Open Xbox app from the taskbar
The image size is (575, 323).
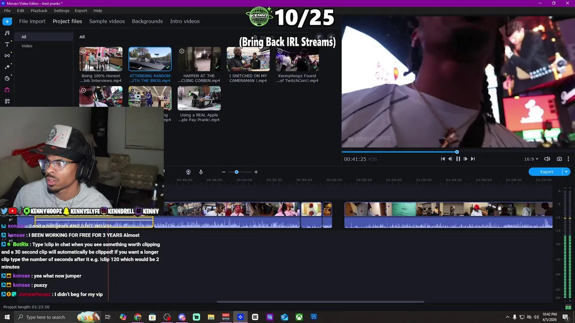[x=299, y=317]
